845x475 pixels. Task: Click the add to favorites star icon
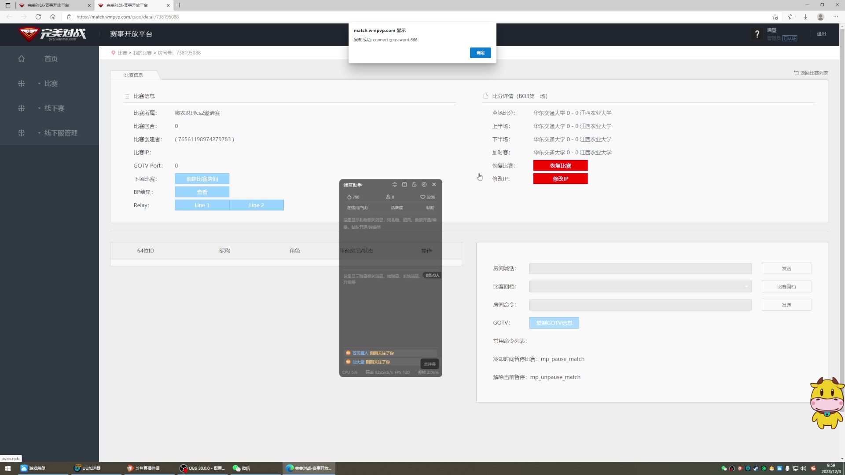[775, 17]
